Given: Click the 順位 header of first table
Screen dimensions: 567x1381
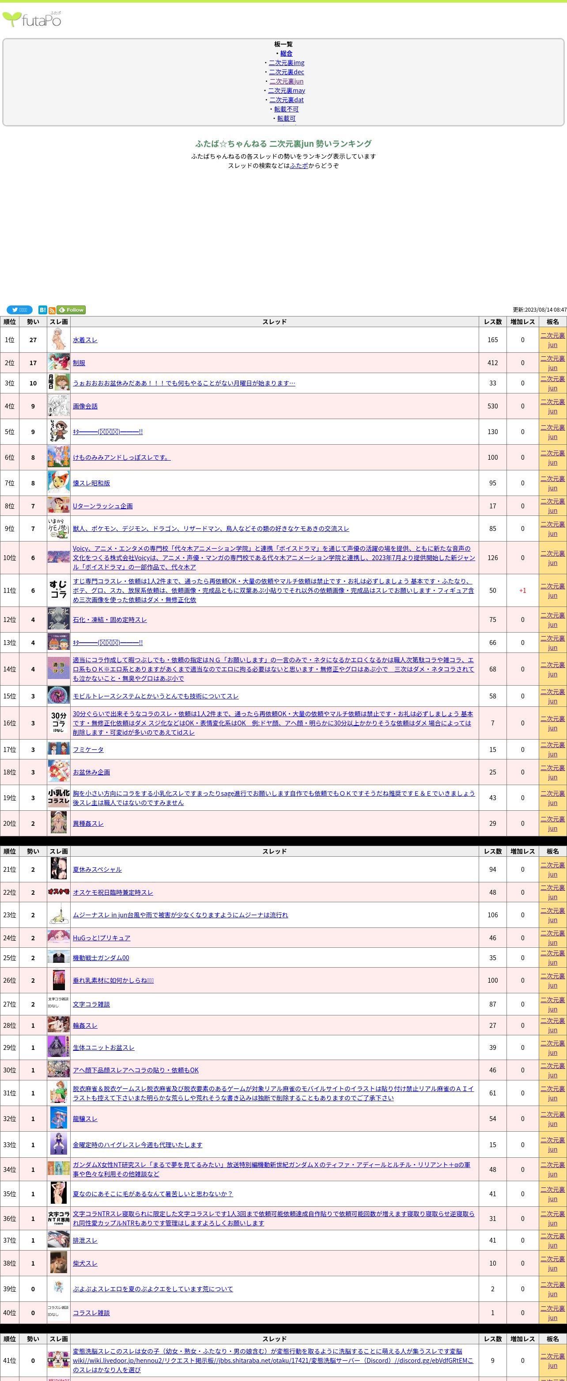Looking at the screenshot, I should click(x=10, y=322).
